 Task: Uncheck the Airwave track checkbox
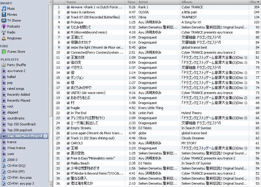point(68,7)
